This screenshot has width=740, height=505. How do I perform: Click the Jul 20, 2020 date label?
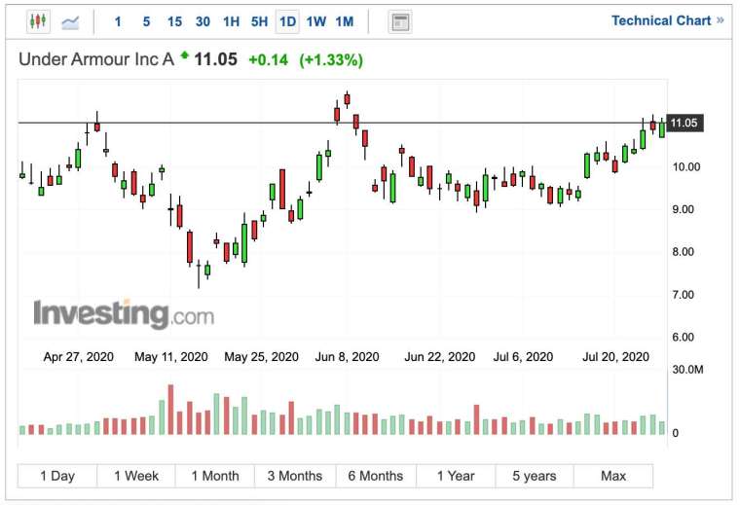coord(615,356)
